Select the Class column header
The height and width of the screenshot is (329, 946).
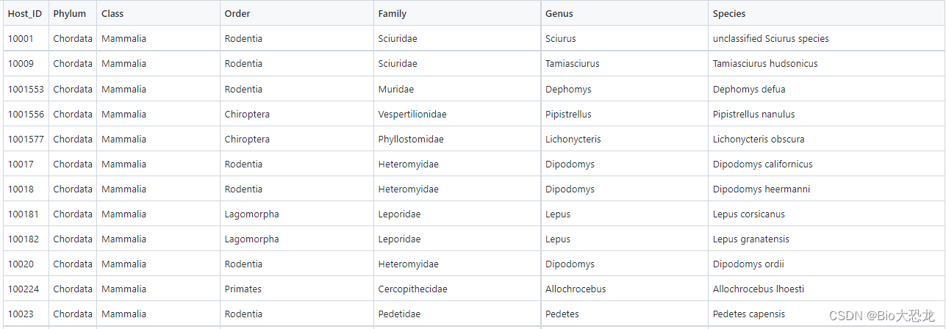(158, 13)
